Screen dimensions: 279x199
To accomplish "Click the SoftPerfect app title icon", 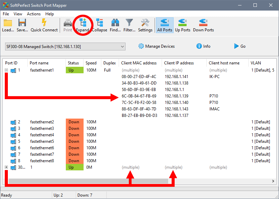I will (x=5, y=5).
